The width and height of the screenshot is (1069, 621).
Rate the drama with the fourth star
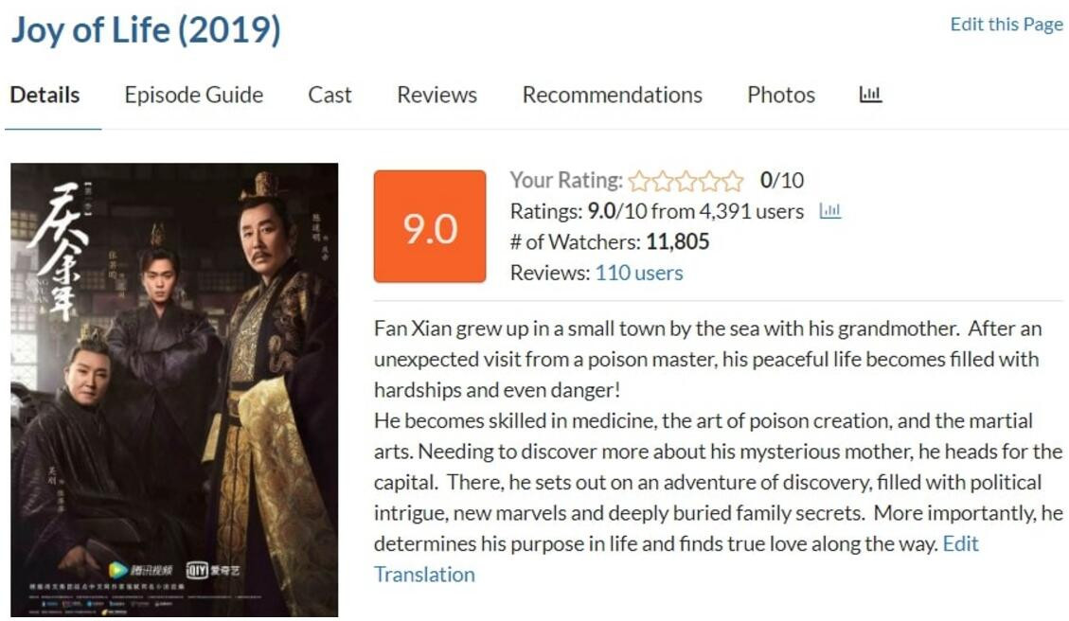710,181
